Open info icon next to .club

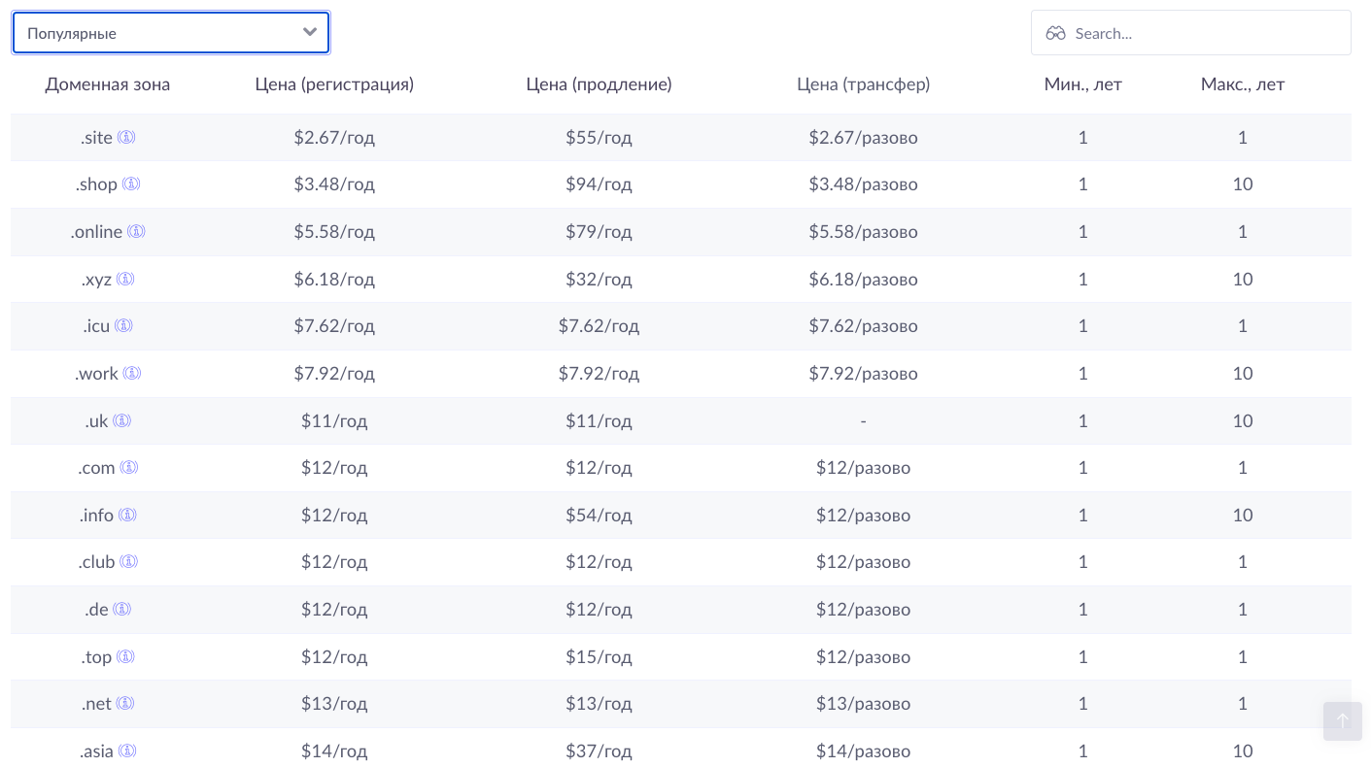(x=129, y=561)
